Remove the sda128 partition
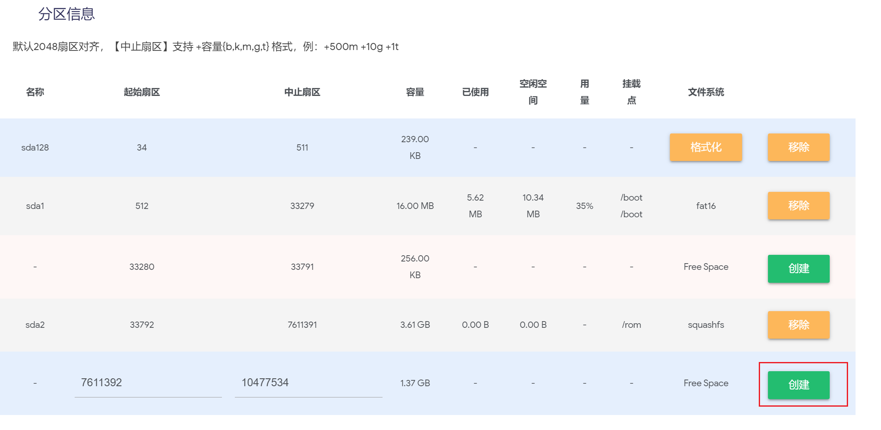The width and height of the screenshot is (881, 430). (798, 147)
